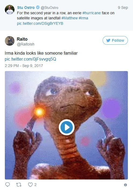Click the @StuOstro handle

(49, 8)
